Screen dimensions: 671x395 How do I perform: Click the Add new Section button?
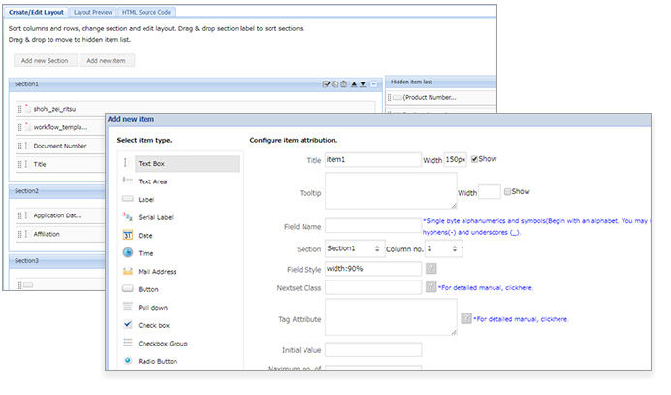coord(45,61)
